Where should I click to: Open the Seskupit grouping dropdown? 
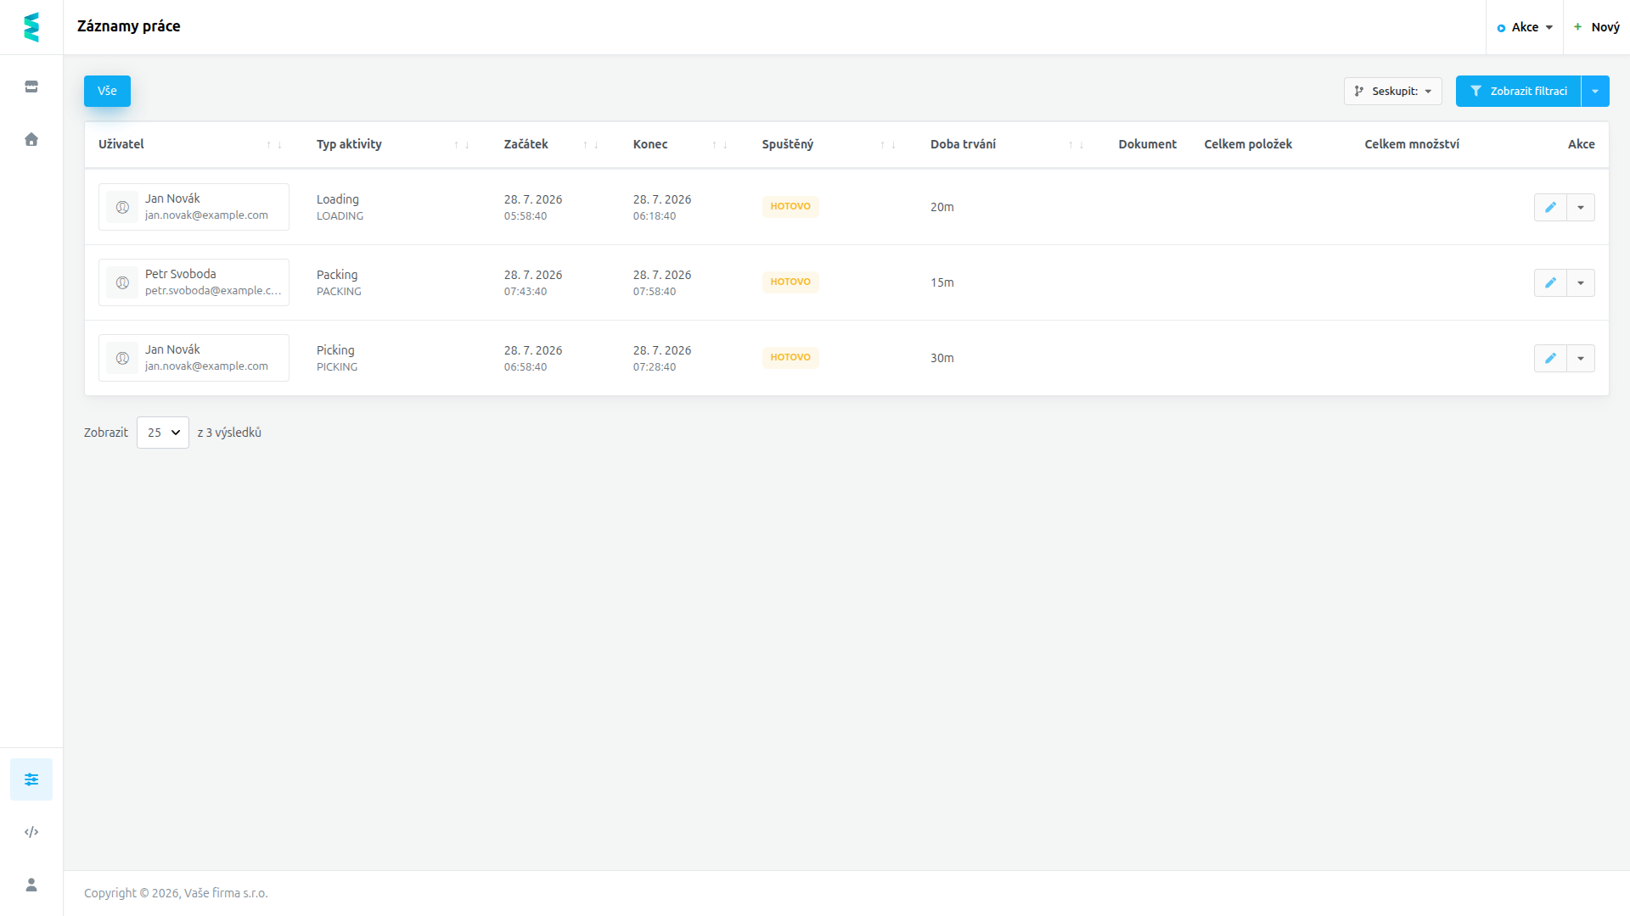click(x=1392, y=91)
